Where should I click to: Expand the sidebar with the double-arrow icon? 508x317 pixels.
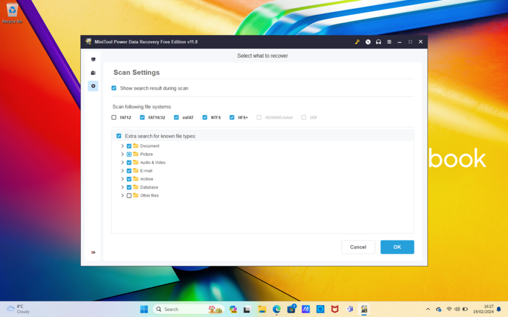point(93,252)
